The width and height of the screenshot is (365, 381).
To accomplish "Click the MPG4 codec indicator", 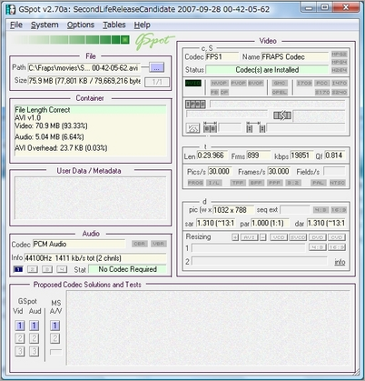I will pos(339,62).
